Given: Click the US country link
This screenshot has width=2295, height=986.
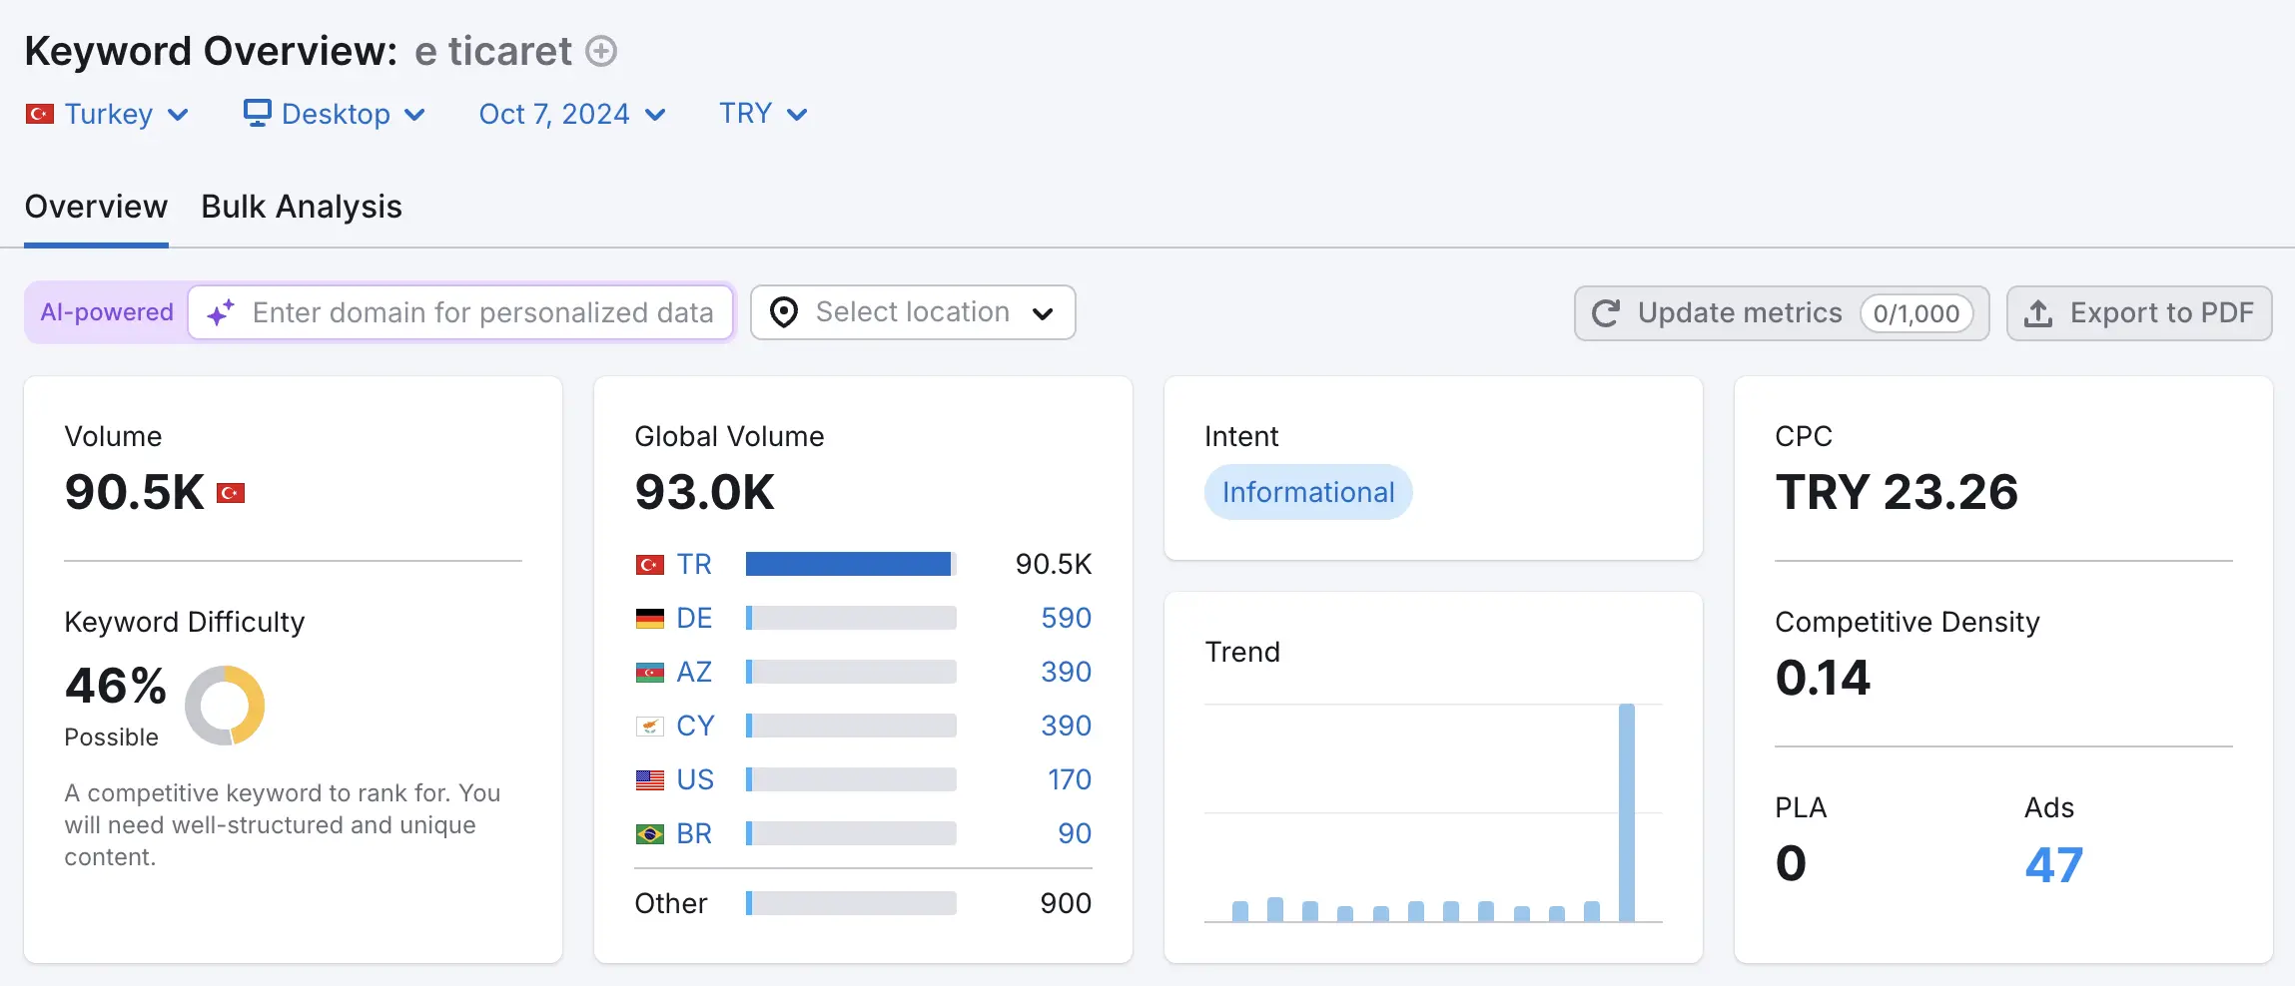Looking at the screenshot, I should 695,780.
